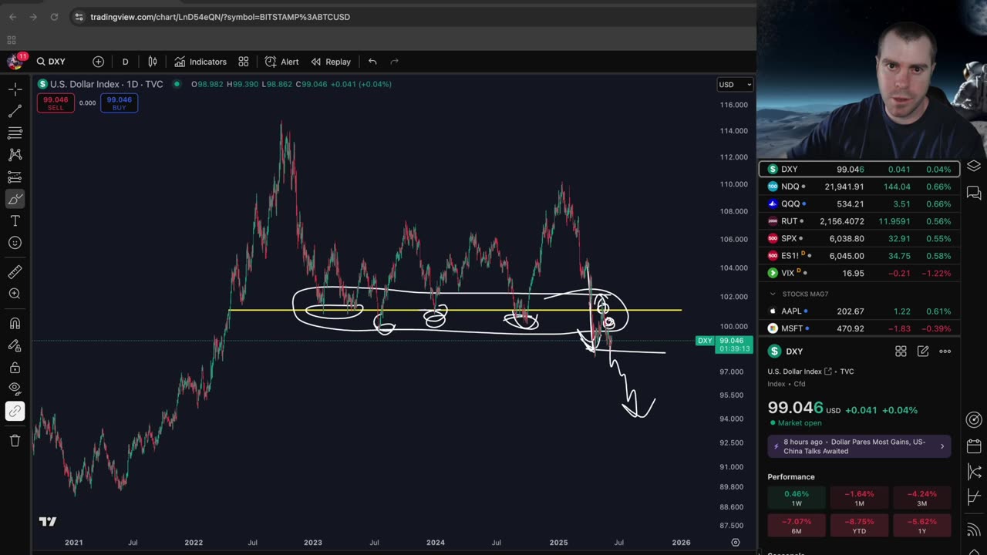This screenshot has width=987, height=555.
Task: Select the crosshair cursor tool
Action: [15, 89]
